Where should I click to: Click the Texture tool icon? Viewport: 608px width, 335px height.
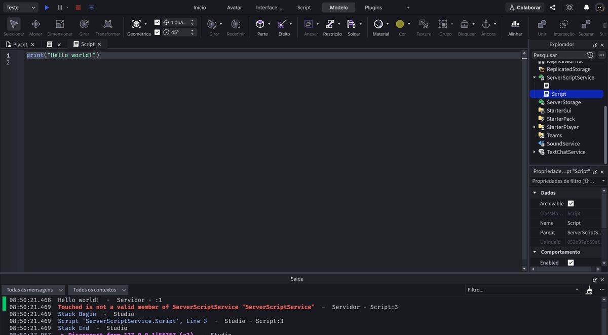click(424, 24)
